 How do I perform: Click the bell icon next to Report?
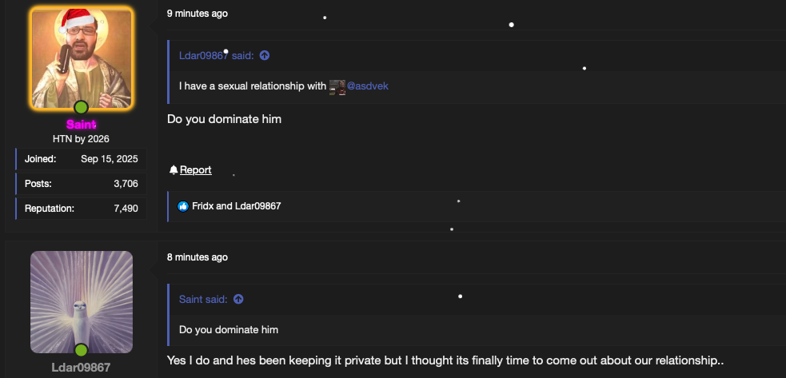[173, 170]
